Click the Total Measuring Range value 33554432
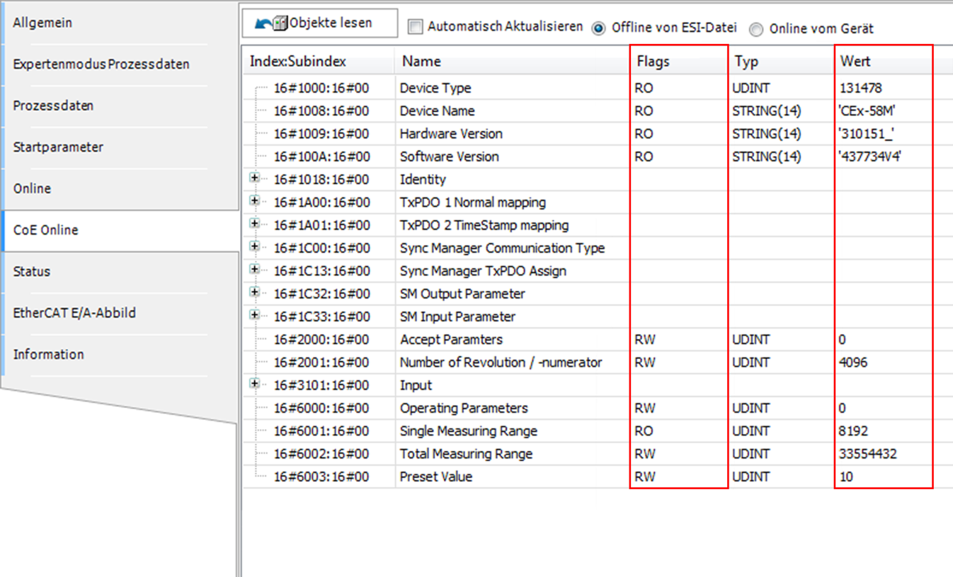953x577 pixels. (868, 455)
